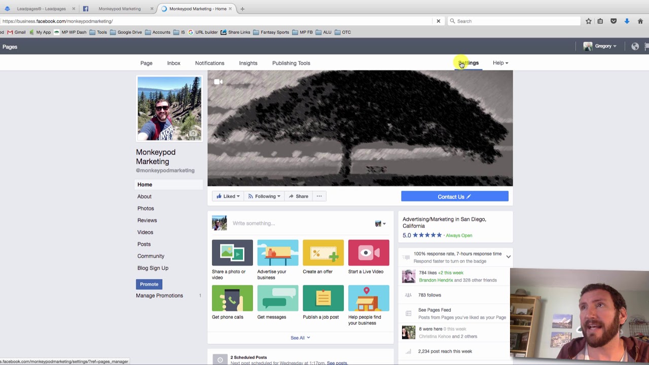649x365 pixels.
Task: Click the video camera icon on the cover
Action: (x=218, y=82)
